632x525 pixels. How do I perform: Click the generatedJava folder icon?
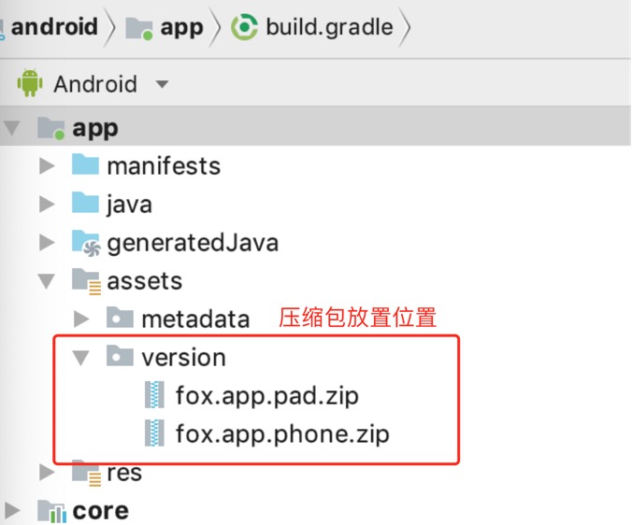tap(86, 243)
